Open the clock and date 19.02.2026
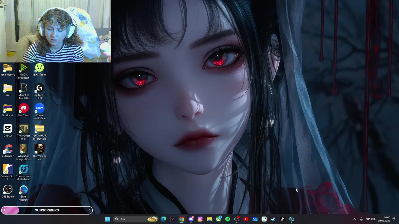 [x=385, y=219]
